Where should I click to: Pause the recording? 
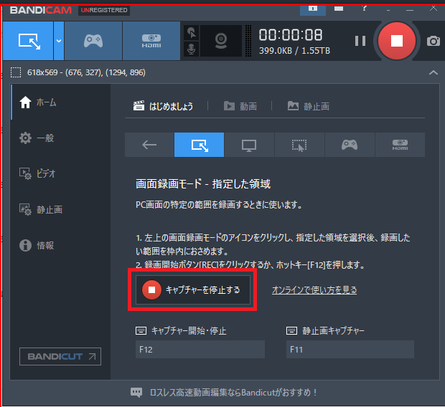point(360,41)
